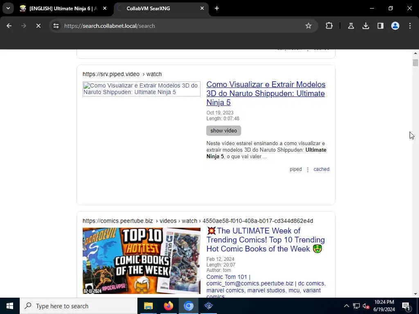Open the taskbar clock showing 10:24 PM
Image resolution: width=419 pixels, height=314 pixels.
[384, 306]
